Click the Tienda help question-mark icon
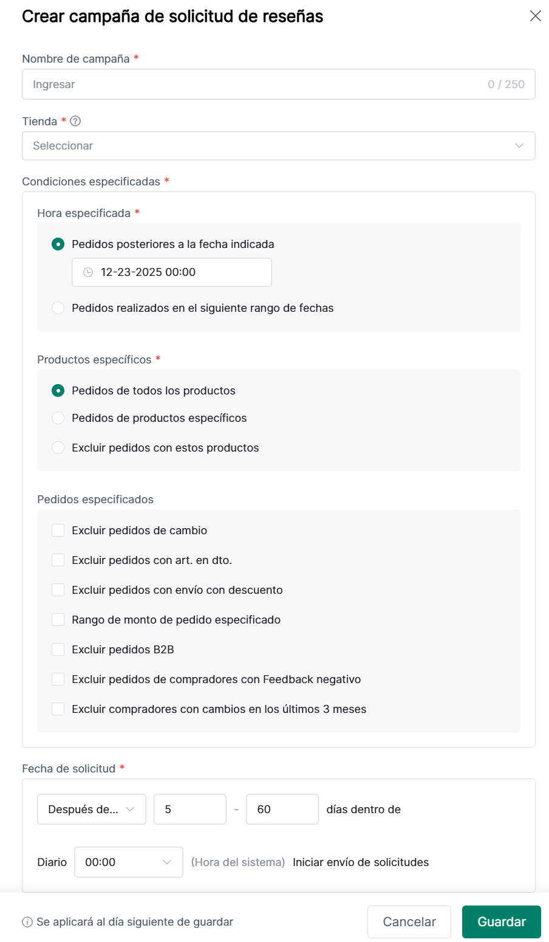Image resolution: width=549 pixels, height=942 pixels. point(75,121)
